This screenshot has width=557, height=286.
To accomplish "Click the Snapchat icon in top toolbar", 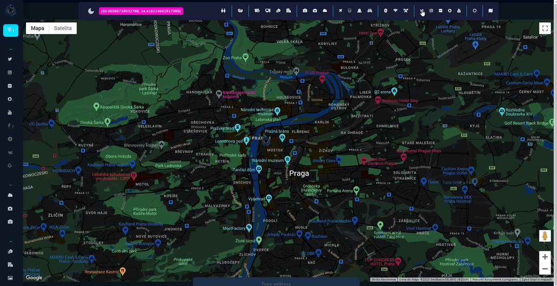I will 449,11.
